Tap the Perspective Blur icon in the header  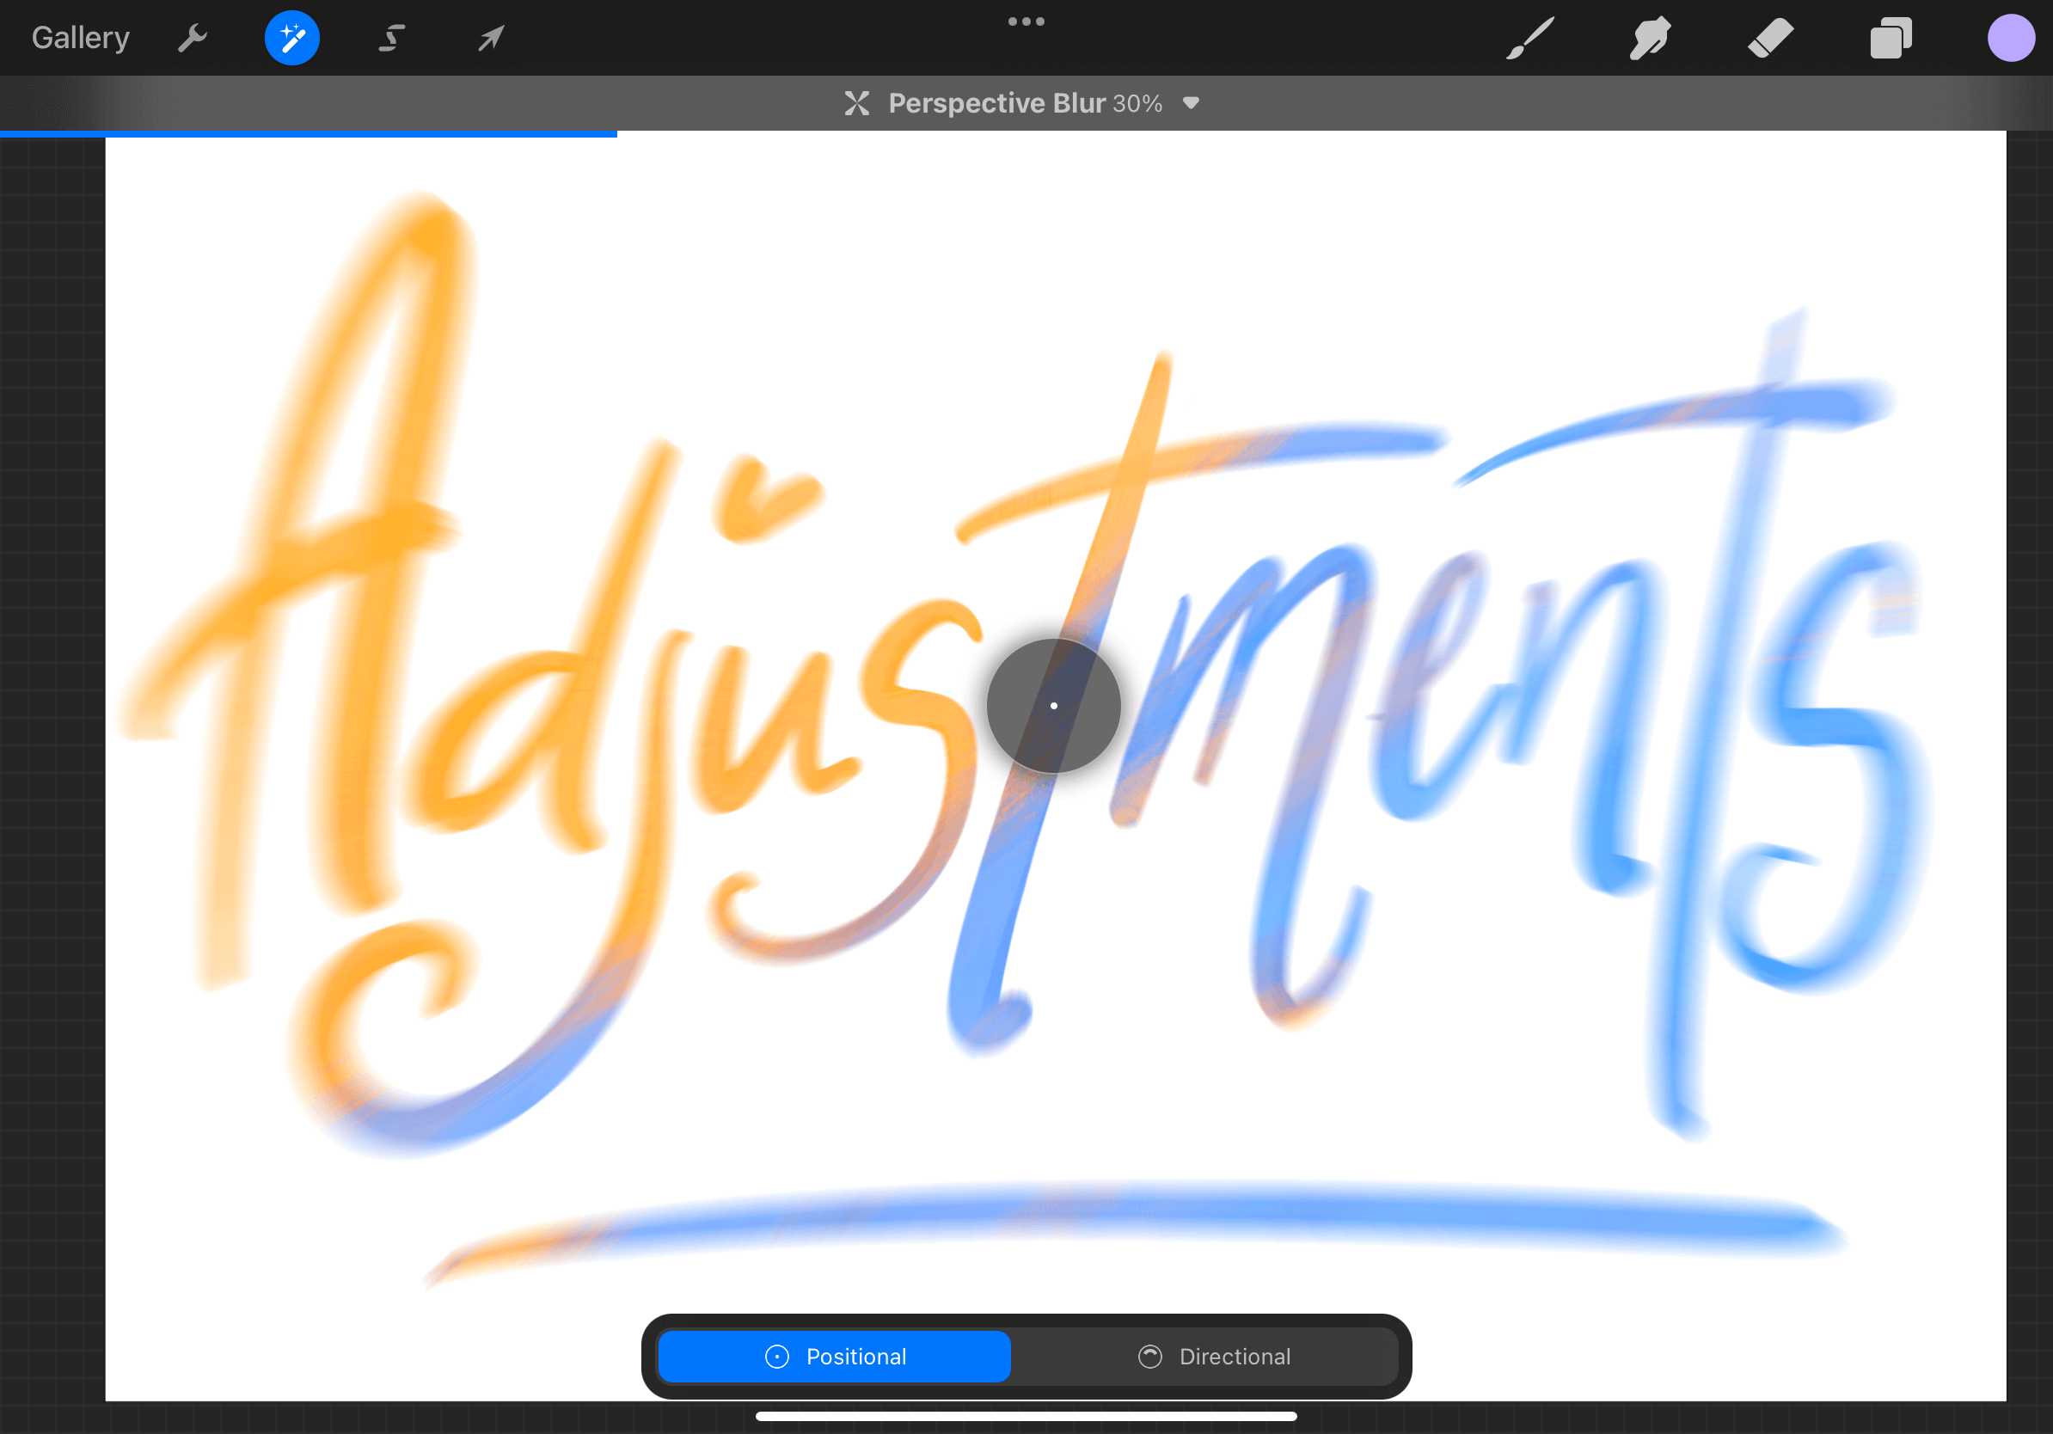856,104
